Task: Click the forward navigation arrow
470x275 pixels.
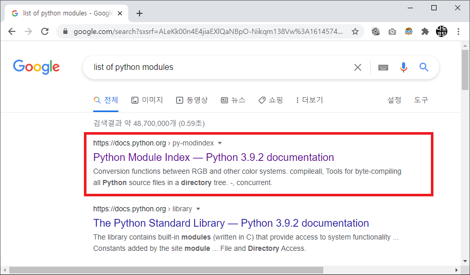Action: click(28, 31)
